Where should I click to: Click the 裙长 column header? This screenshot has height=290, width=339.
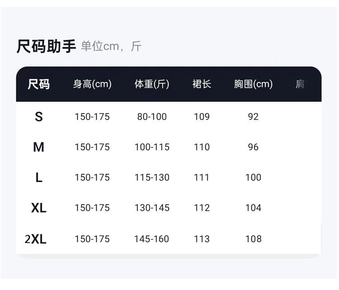[202, 84]
